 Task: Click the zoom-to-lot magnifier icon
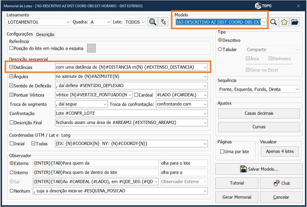[x=153, y=22]
